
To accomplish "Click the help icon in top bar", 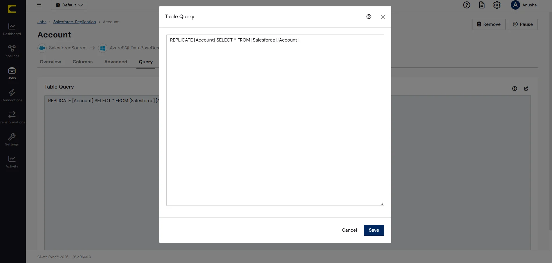I will tap(467, 5).
